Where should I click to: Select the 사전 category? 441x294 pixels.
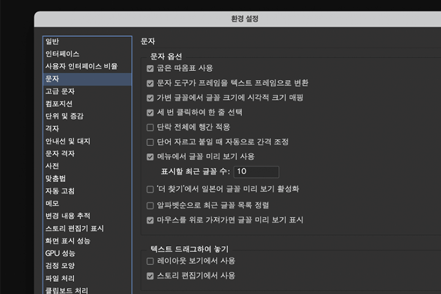[x=87, y=166]
